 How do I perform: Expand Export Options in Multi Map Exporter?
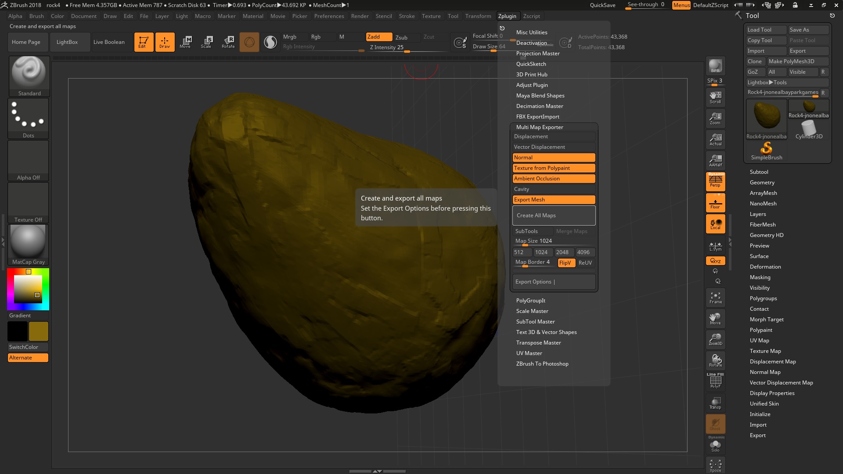554,282
